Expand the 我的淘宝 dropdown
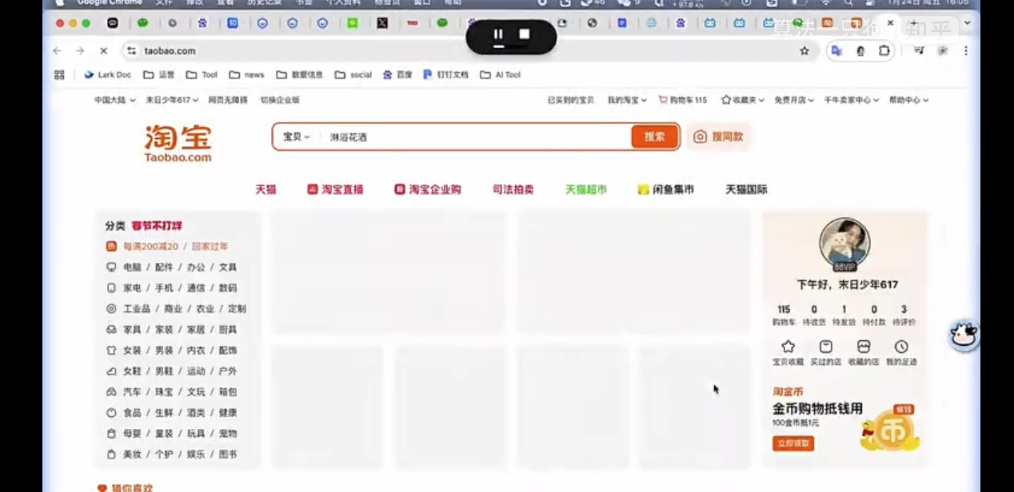This screenshot has width=1014, height=492. pos(628,99)
